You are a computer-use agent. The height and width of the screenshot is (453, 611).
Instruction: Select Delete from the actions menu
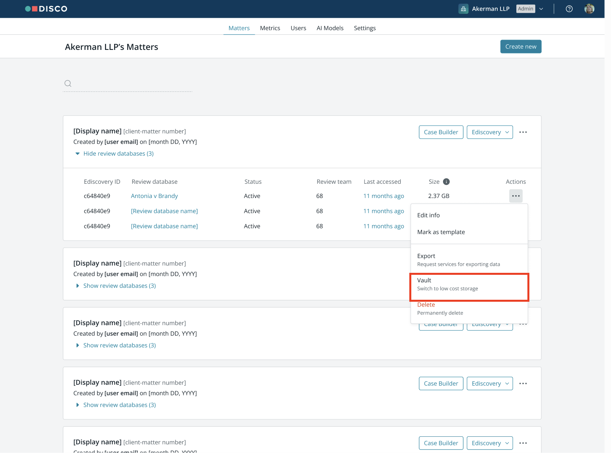pos(469,308)
